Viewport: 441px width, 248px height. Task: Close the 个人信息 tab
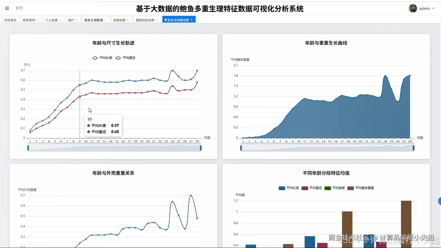coord(60,20)
